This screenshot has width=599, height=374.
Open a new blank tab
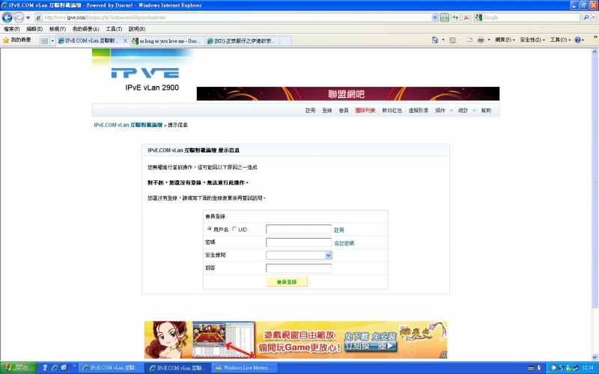(285, 41)
